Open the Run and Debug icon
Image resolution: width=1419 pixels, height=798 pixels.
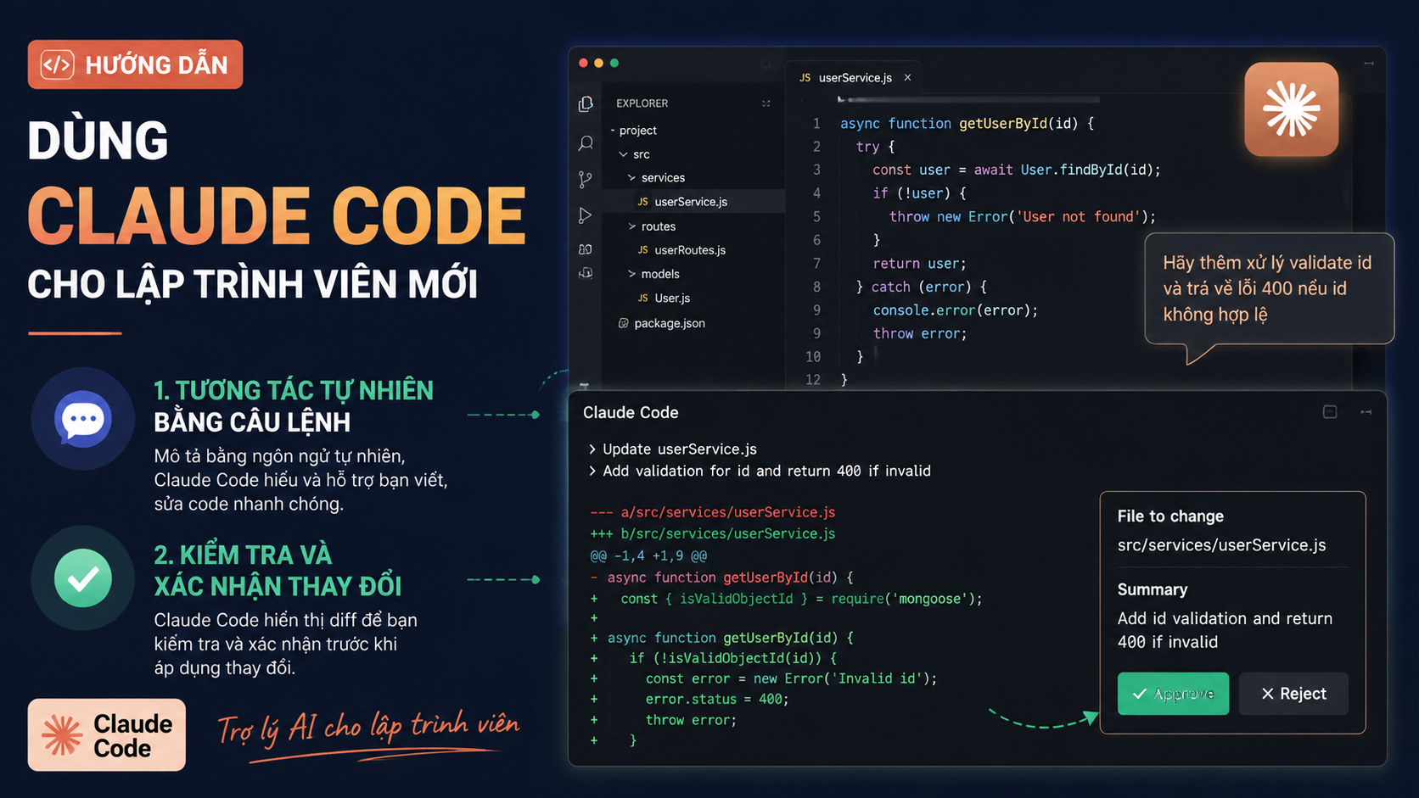click(x=585, y=215)
